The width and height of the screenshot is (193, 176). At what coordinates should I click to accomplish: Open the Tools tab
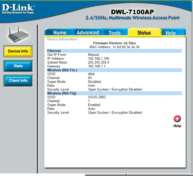[x=115, y=33]
